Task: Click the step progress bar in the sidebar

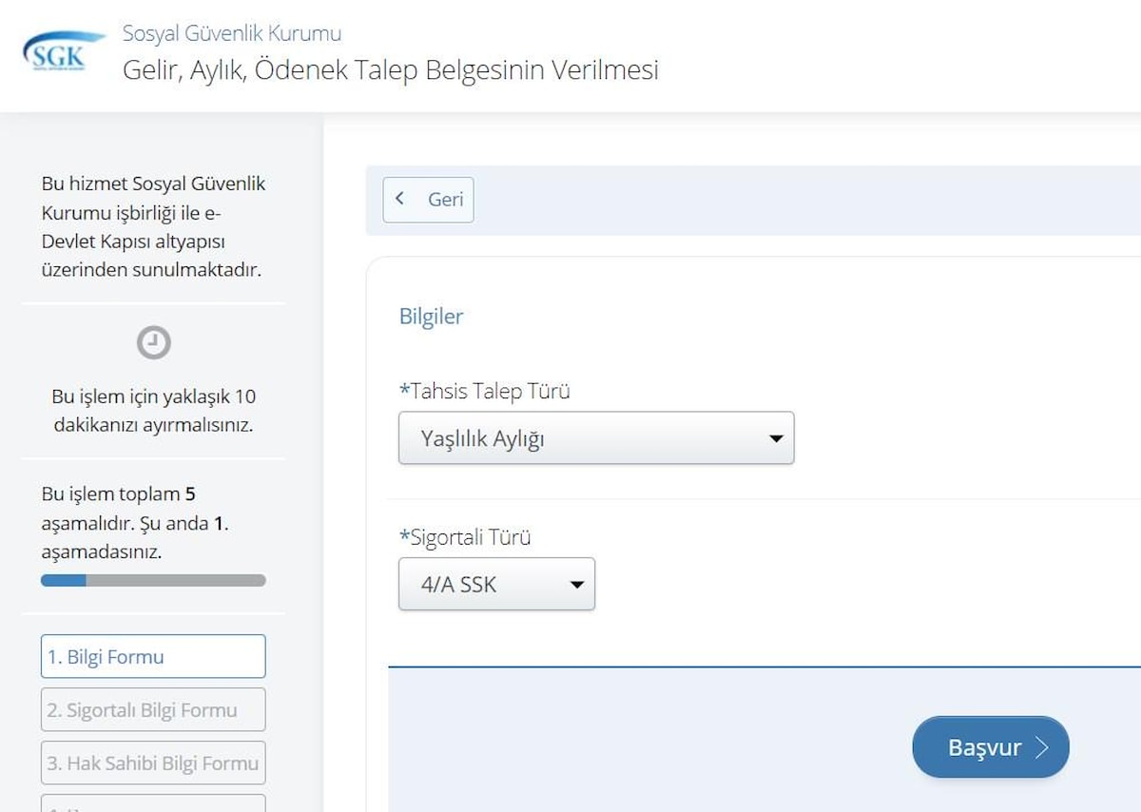Action: pos(153,580)
